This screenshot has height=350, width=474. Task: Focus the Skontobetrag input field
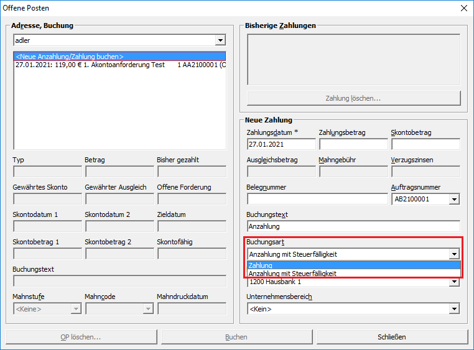[x=425, y=144]
